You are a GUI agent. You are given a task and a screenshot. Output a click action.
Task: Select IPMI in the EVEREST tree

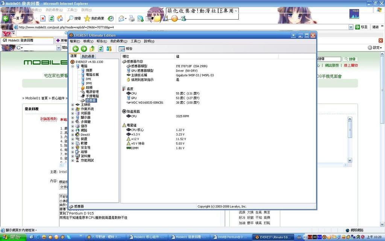89,83
